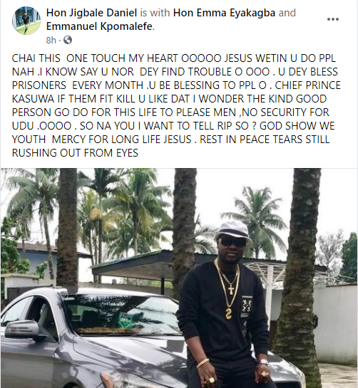The width and height of the screenshot is (358, 388).
Task: Click the globe public privacy icon
Action: pyautogui.click(x=68, y=40)
